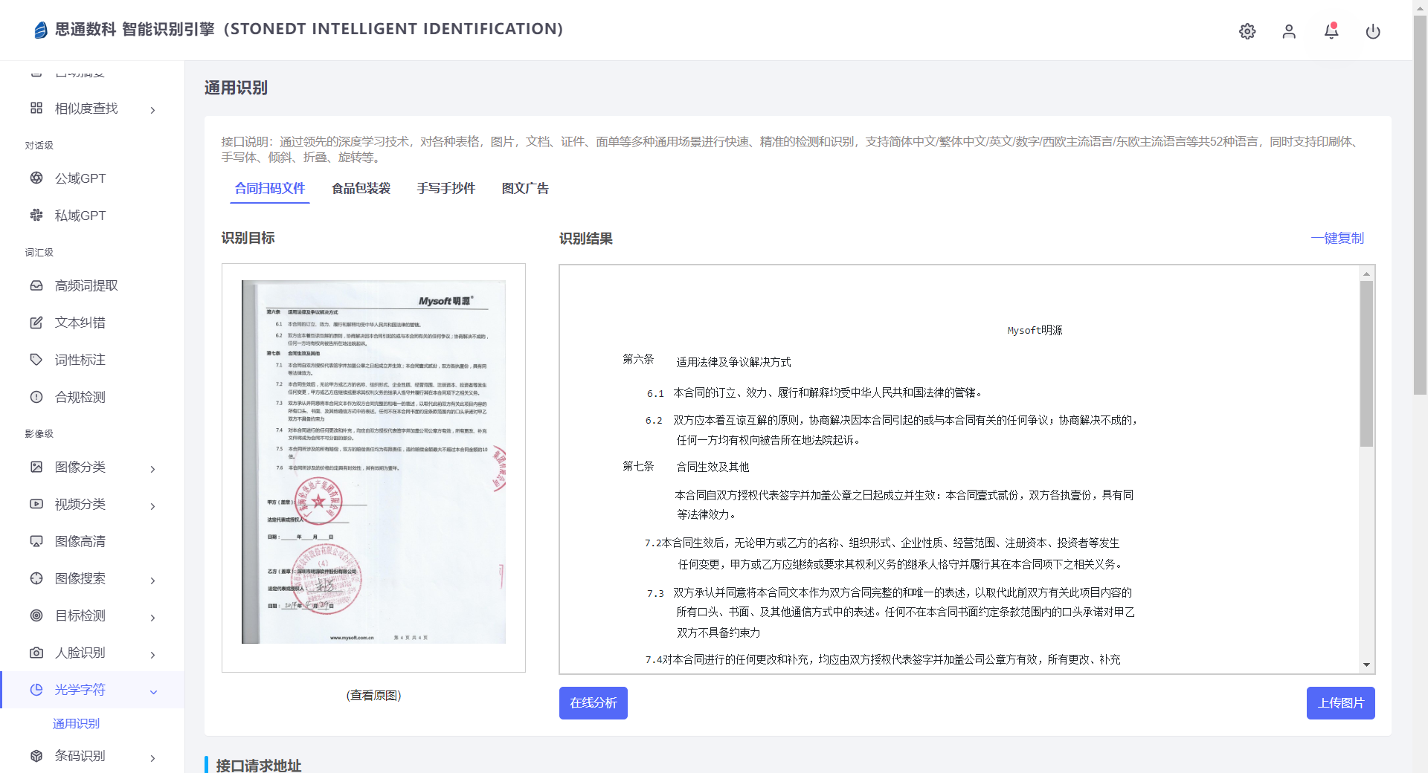Switch to the 食品包装袋 tab
Viewport: 1428px width, 773px height.
click(x=361, y=188)
